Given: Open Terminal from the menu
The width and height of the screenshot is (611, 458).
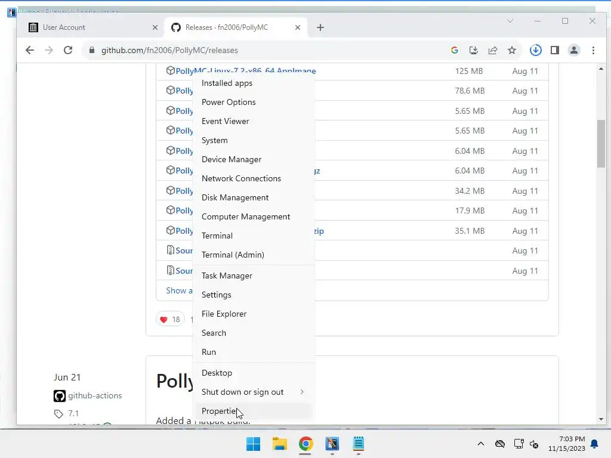Looking at the screenshot, I should click(253, 236).
